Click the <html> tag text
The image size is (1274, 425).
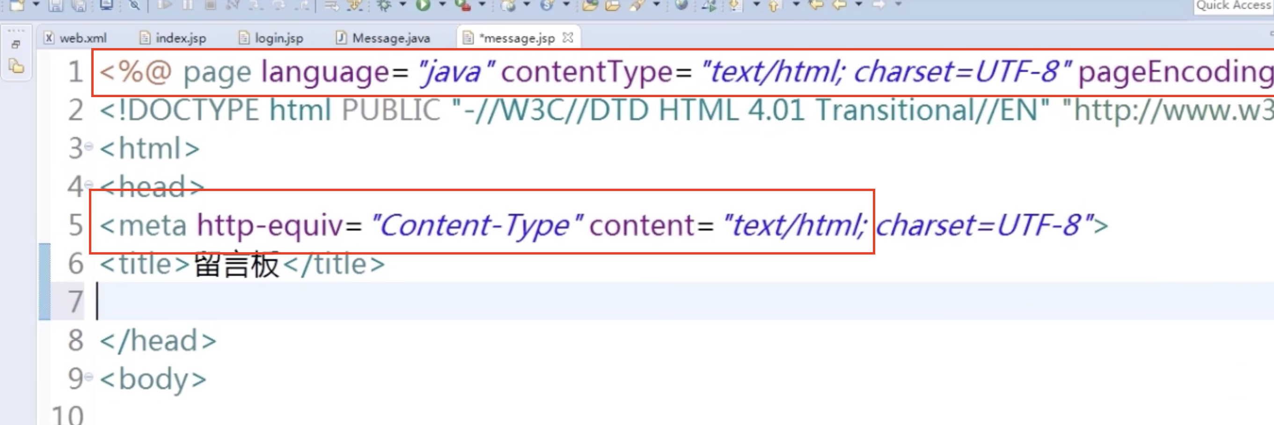pyautogui.click(x=149, y=148)
